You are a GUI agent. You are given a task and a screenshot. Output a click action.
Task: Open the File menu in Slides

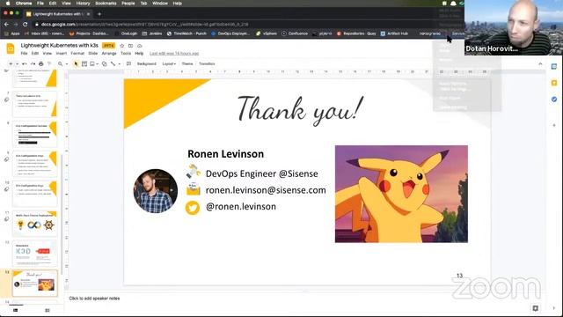24,53
